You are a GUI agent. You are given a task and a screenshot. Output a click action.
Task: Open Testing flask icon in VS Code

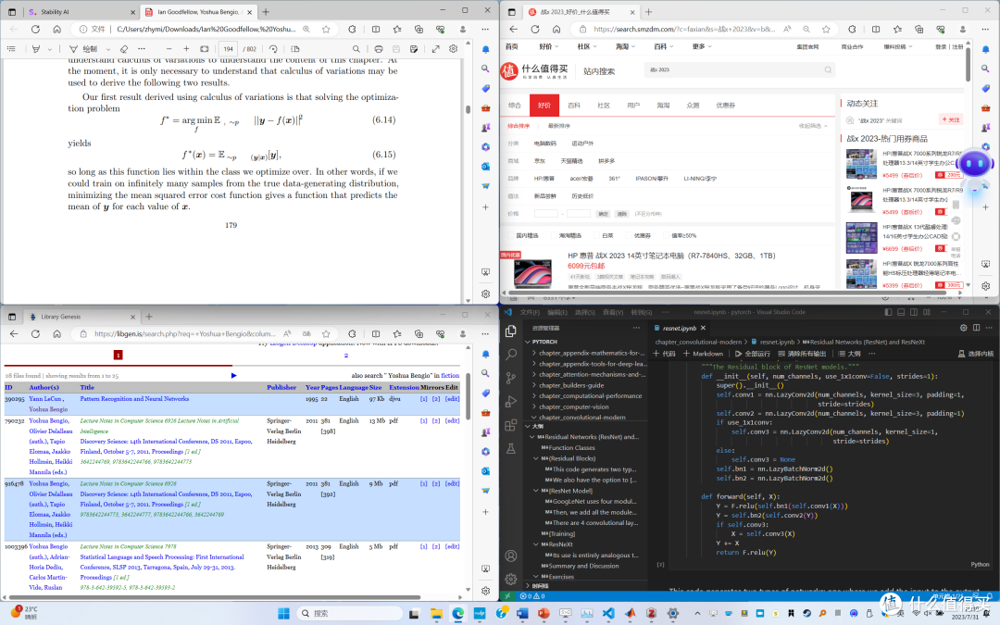(511, 448)
